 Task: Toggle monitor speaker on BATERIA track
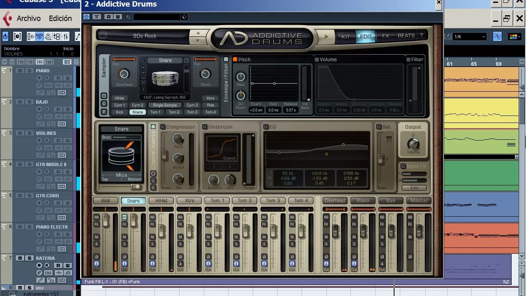(47, 266)
